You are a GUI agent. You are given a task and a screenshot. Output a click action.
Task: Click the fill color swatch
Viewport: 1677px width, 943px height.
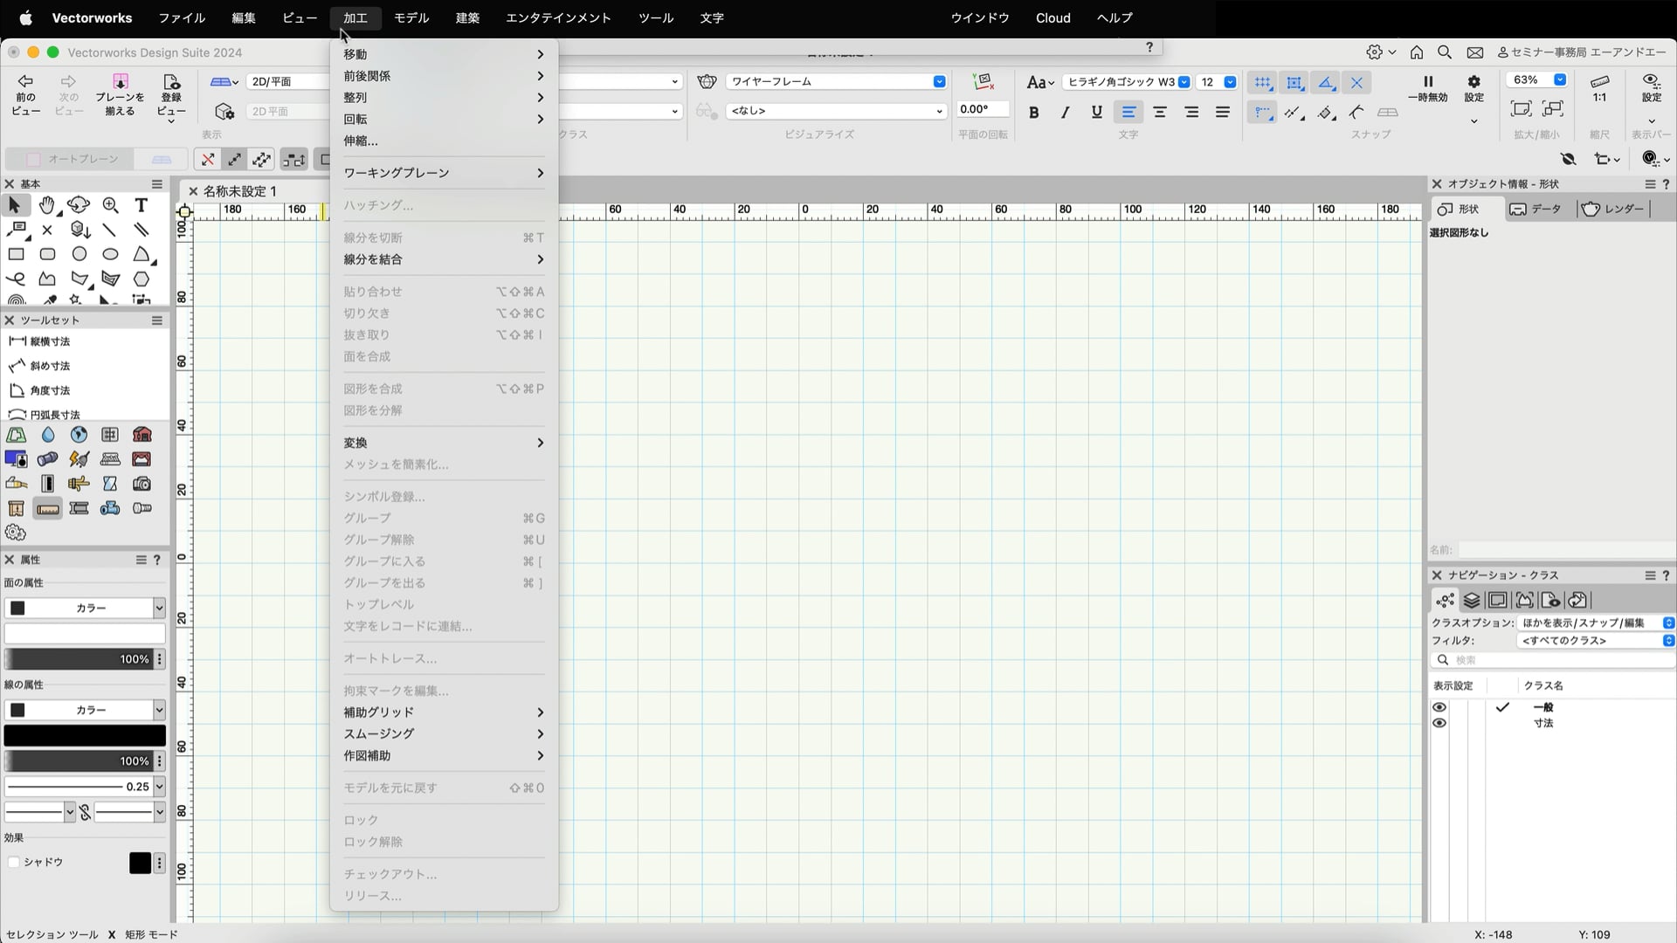pyautogui.click(x=85, y=633)
